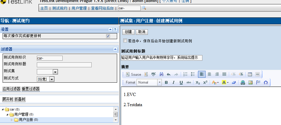This screenshot has width=281, height=125.
Task: Undo the last edit in the editor
Action: pyautogui.click(x=168, y=74)
